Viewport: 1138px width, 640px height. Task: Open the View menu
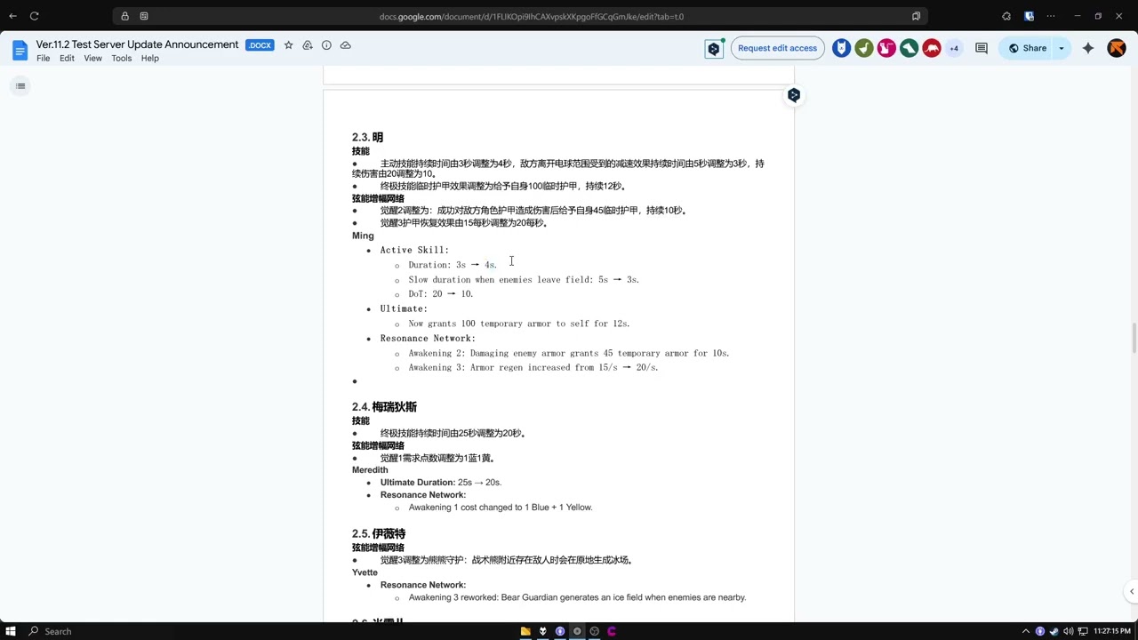click(92, 59)
